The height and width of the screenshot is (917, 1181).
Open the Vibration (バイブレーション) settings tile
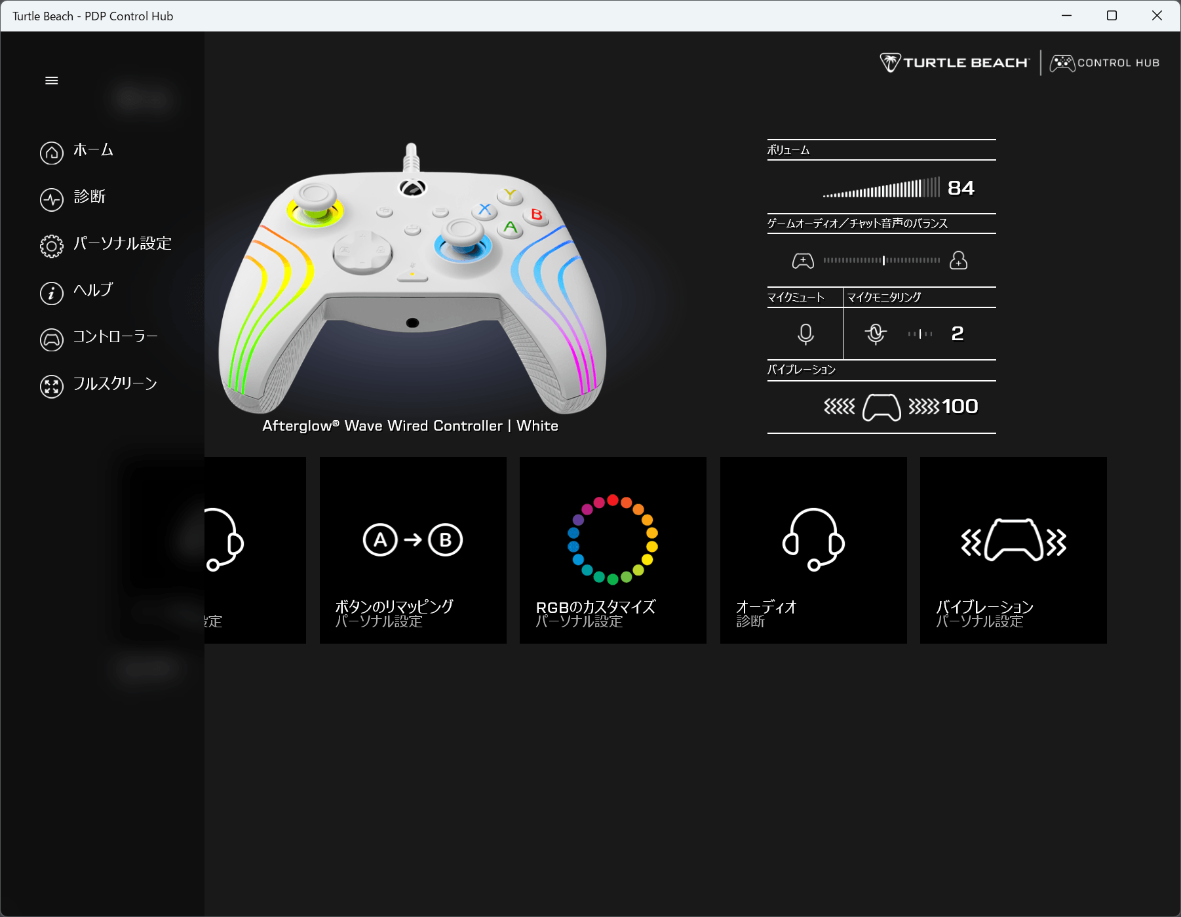(1013, 550)
